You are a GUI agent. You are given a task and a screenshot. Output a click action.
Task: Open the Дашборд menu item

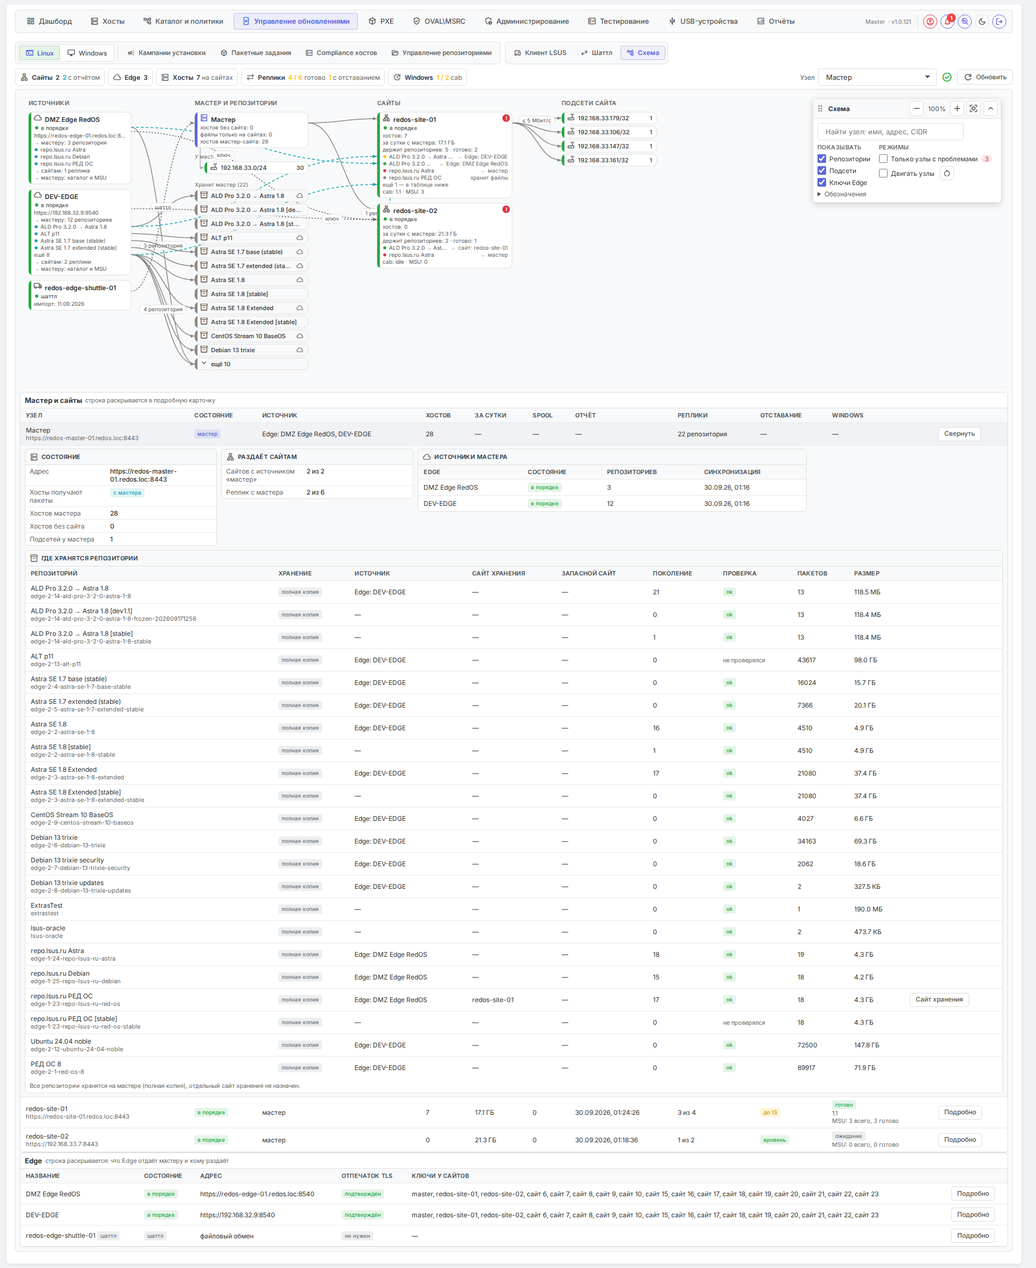coord(50,22)
